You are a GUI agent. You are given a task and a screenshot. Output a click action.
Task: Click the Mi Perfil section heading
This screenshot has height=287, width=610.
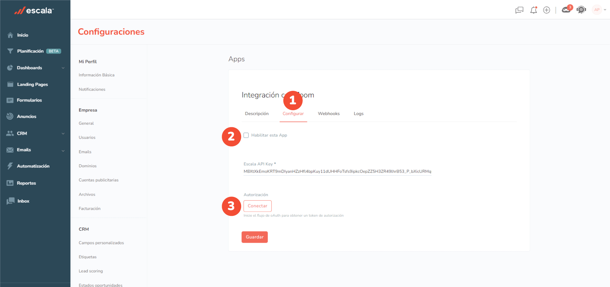88,61
